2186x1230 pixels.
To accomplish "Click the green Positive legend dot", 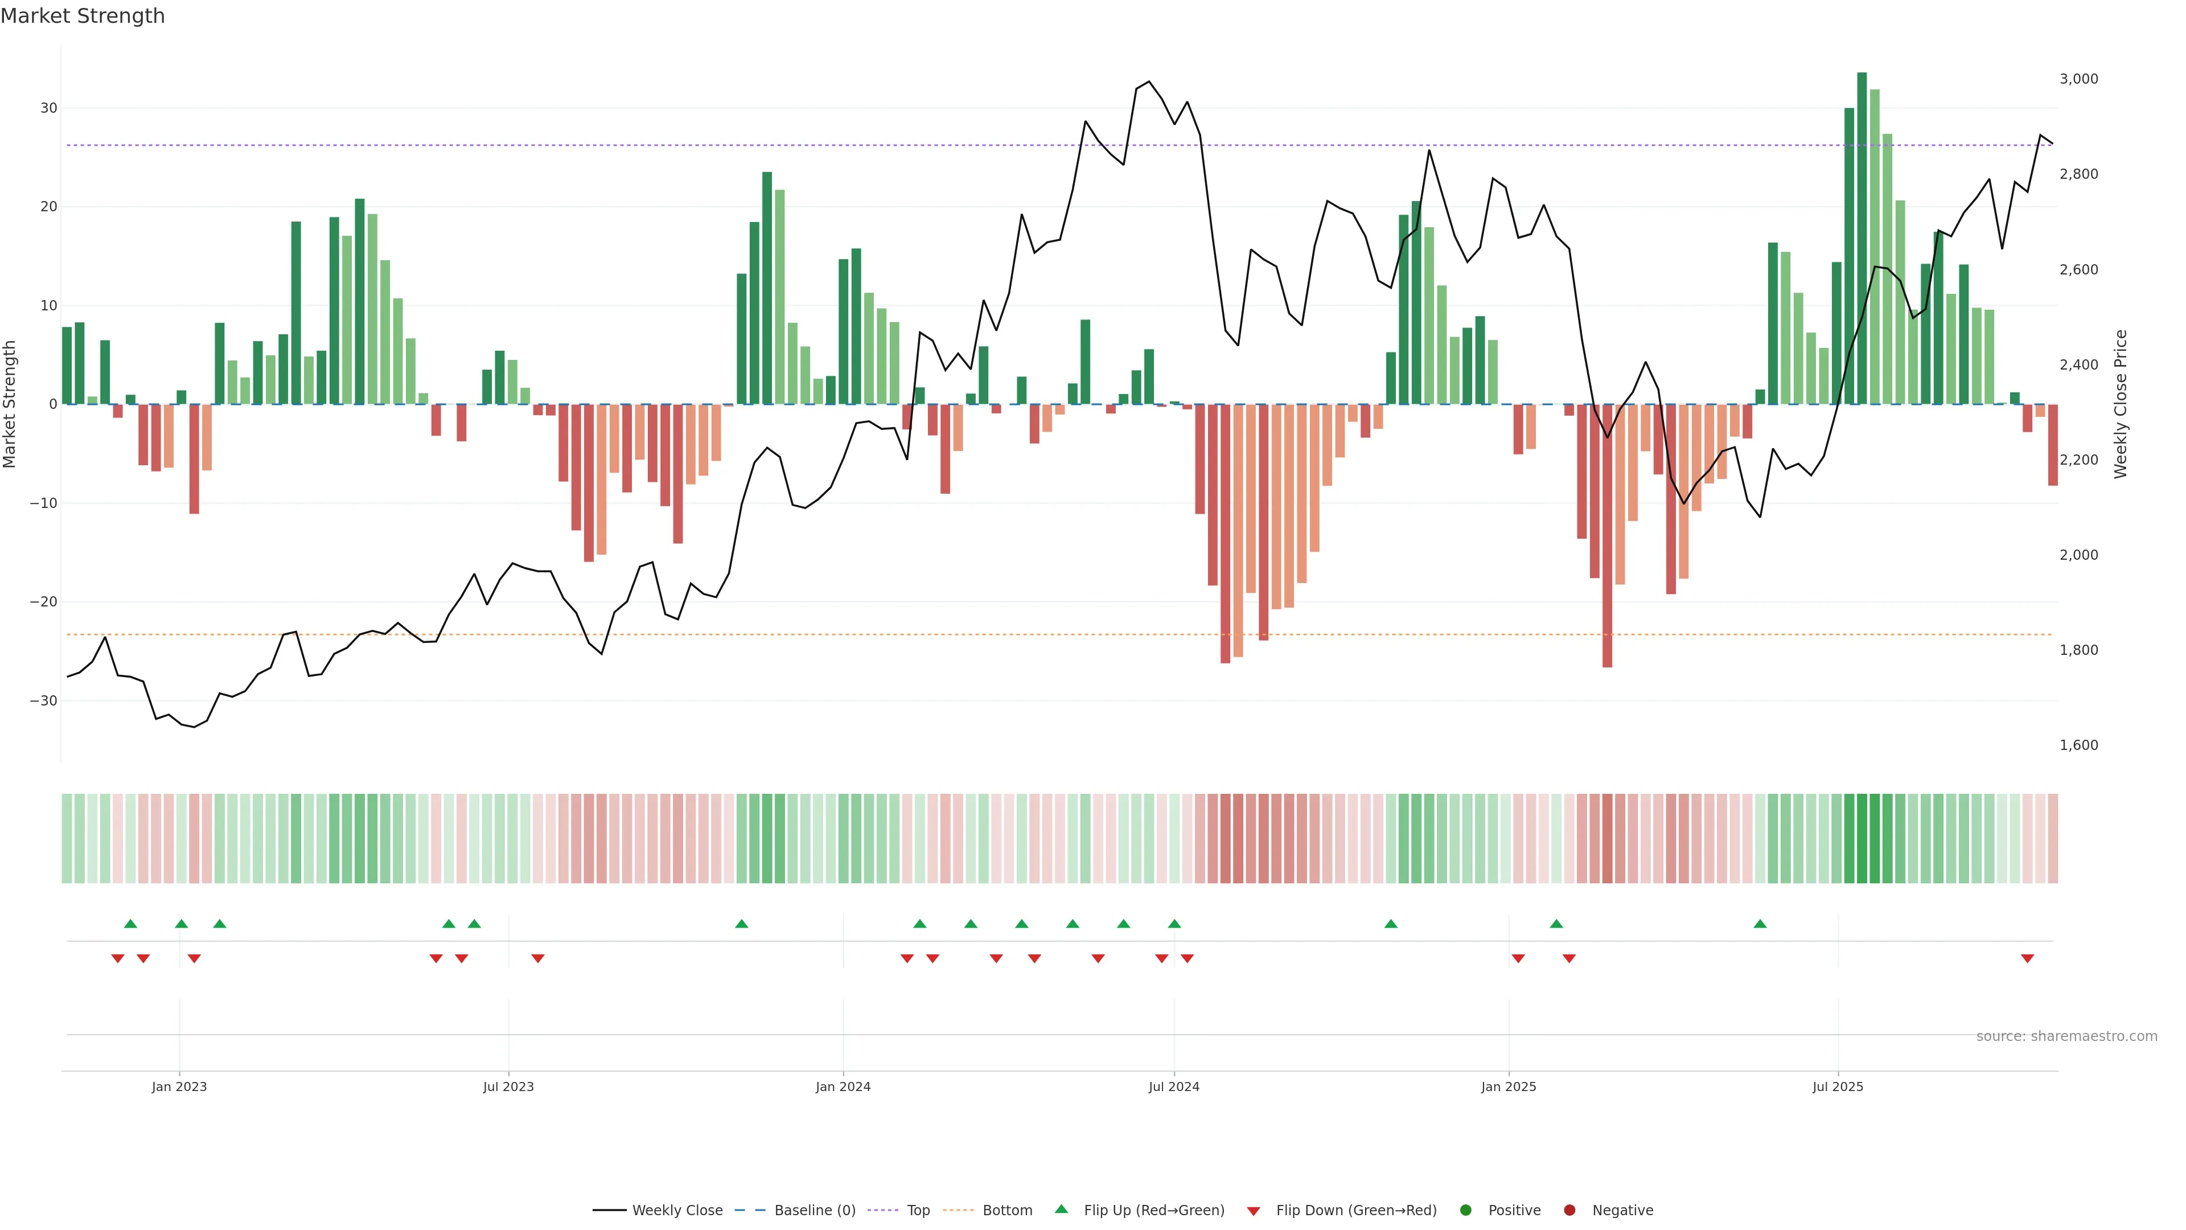I will click(x=1465, y=1211).
